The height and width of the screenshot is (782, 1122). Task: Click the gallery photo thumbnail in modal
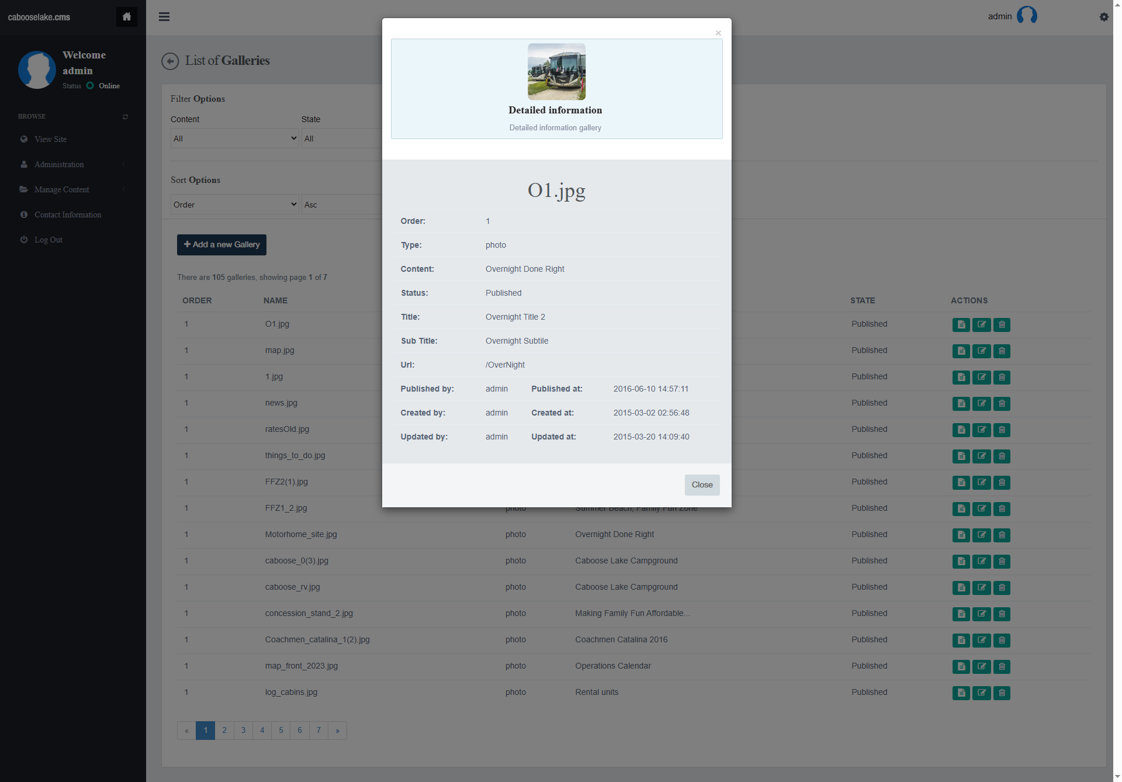(x=556, y=72)
